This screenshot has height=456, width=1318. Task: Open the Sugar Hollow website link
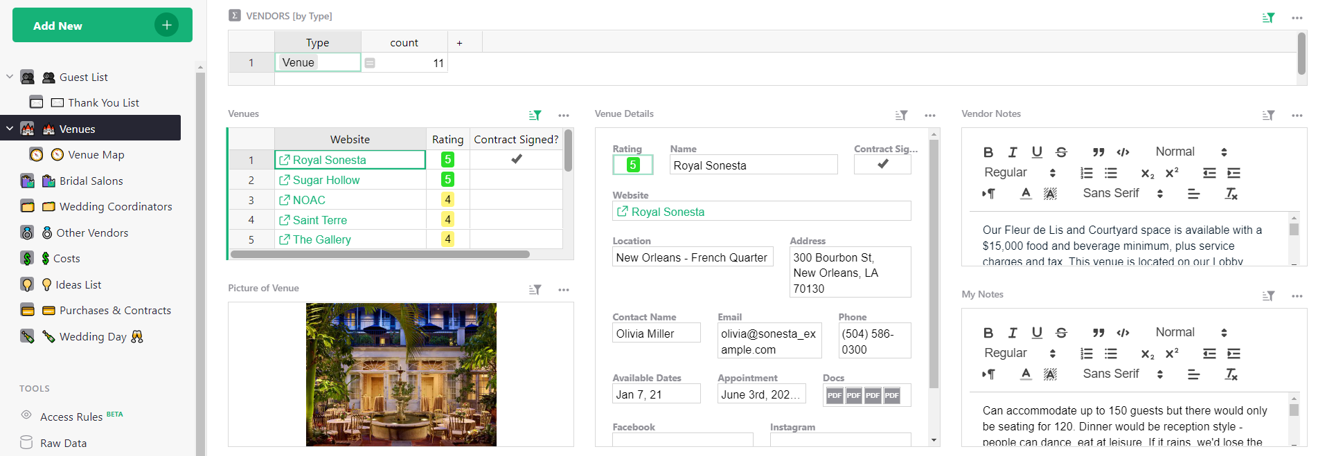326,180
